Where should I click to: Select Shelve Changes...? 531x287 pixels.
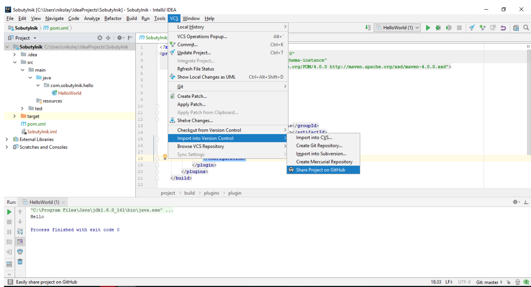228,121
